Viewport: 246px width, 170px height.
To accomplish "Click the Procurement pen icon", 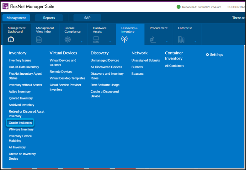I will [152, 40].
